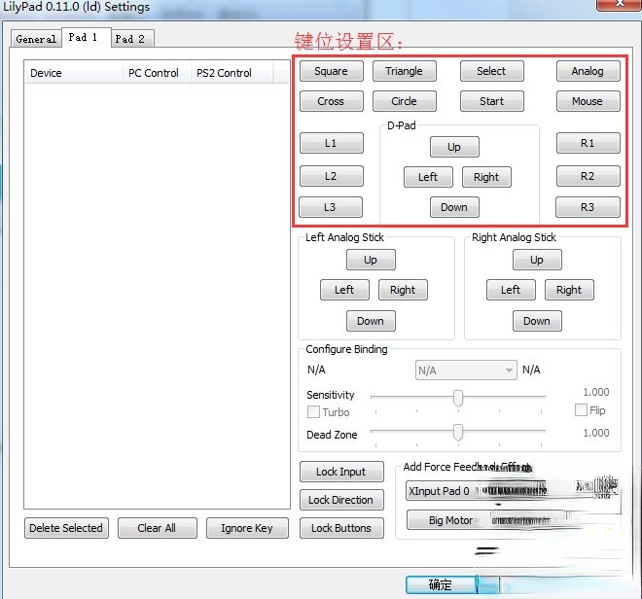Click the Lock Buttons button

341,528
